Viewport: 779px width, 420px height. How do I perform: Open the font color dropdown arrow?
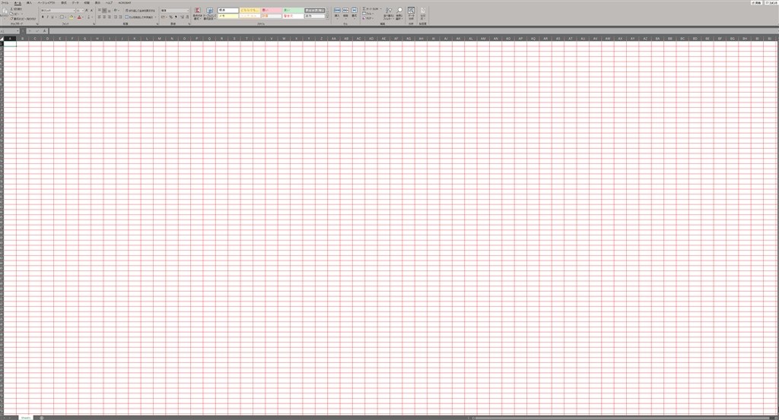pyautogui.click(x=83, y=17)
